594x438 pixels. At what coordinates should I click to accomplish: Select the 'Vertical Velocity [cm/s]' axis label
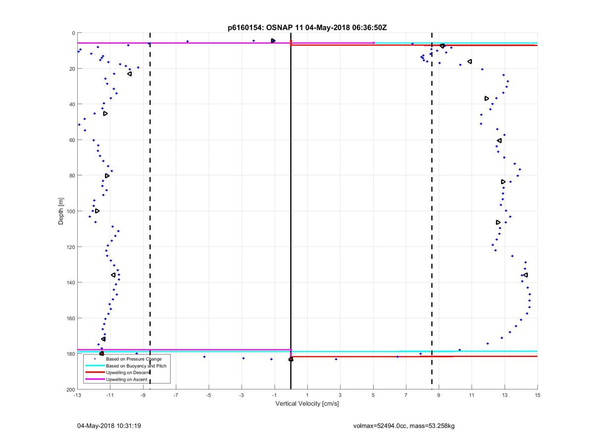point(307,404)
